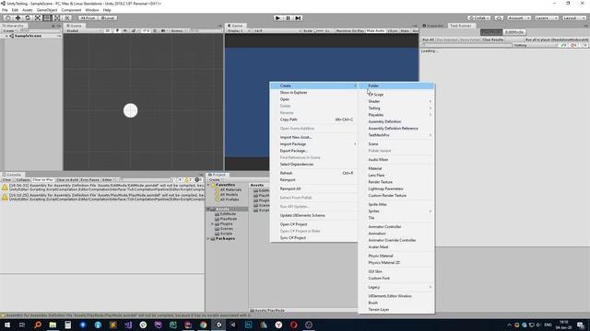Open the Editor dropdown in Console

pyautogui.click(x=109, y=180)
